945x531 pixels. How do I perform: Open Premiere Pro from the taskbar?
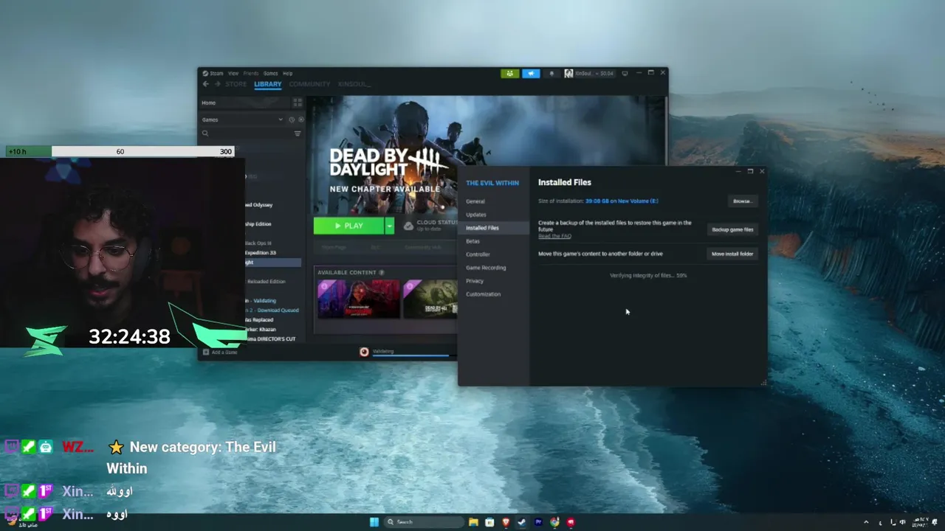[x=538, y=522]
